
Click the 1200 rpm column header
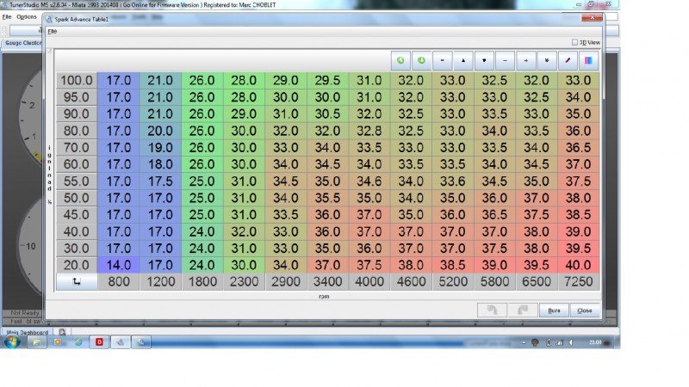160,282
